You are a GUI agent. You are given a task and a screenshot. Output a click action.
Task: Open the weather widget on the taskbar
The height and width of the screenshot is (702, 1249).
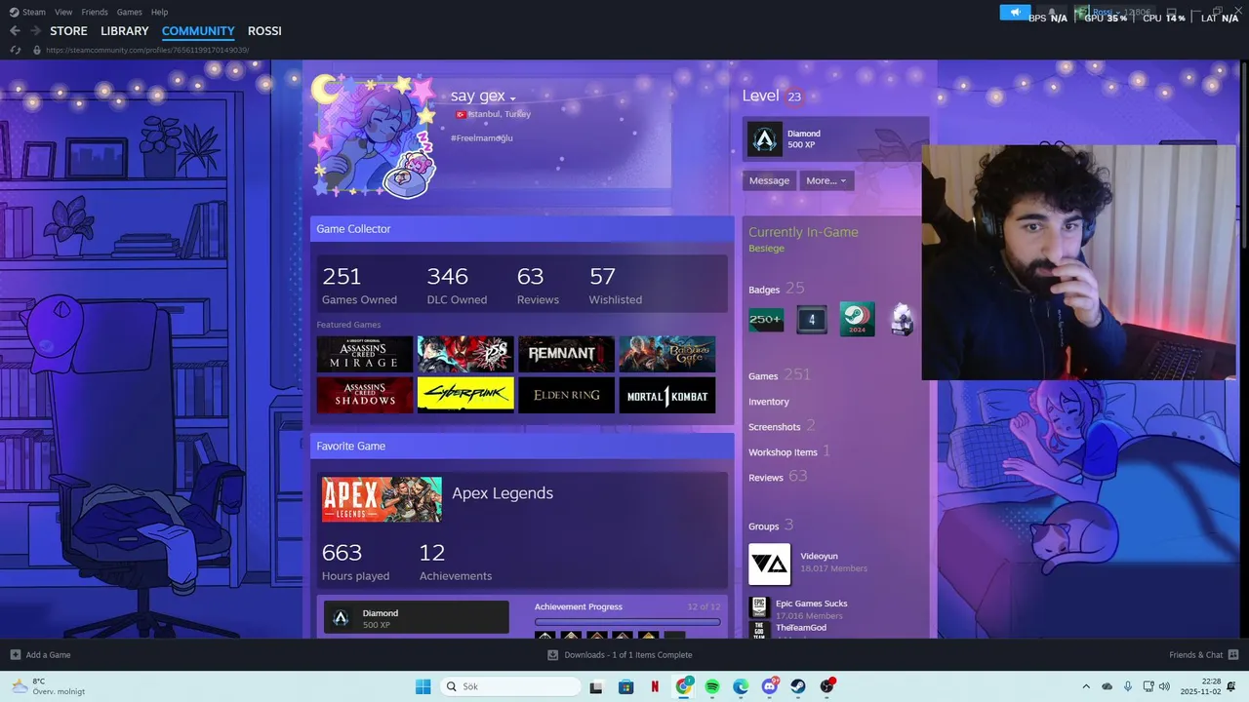[47, 686]
